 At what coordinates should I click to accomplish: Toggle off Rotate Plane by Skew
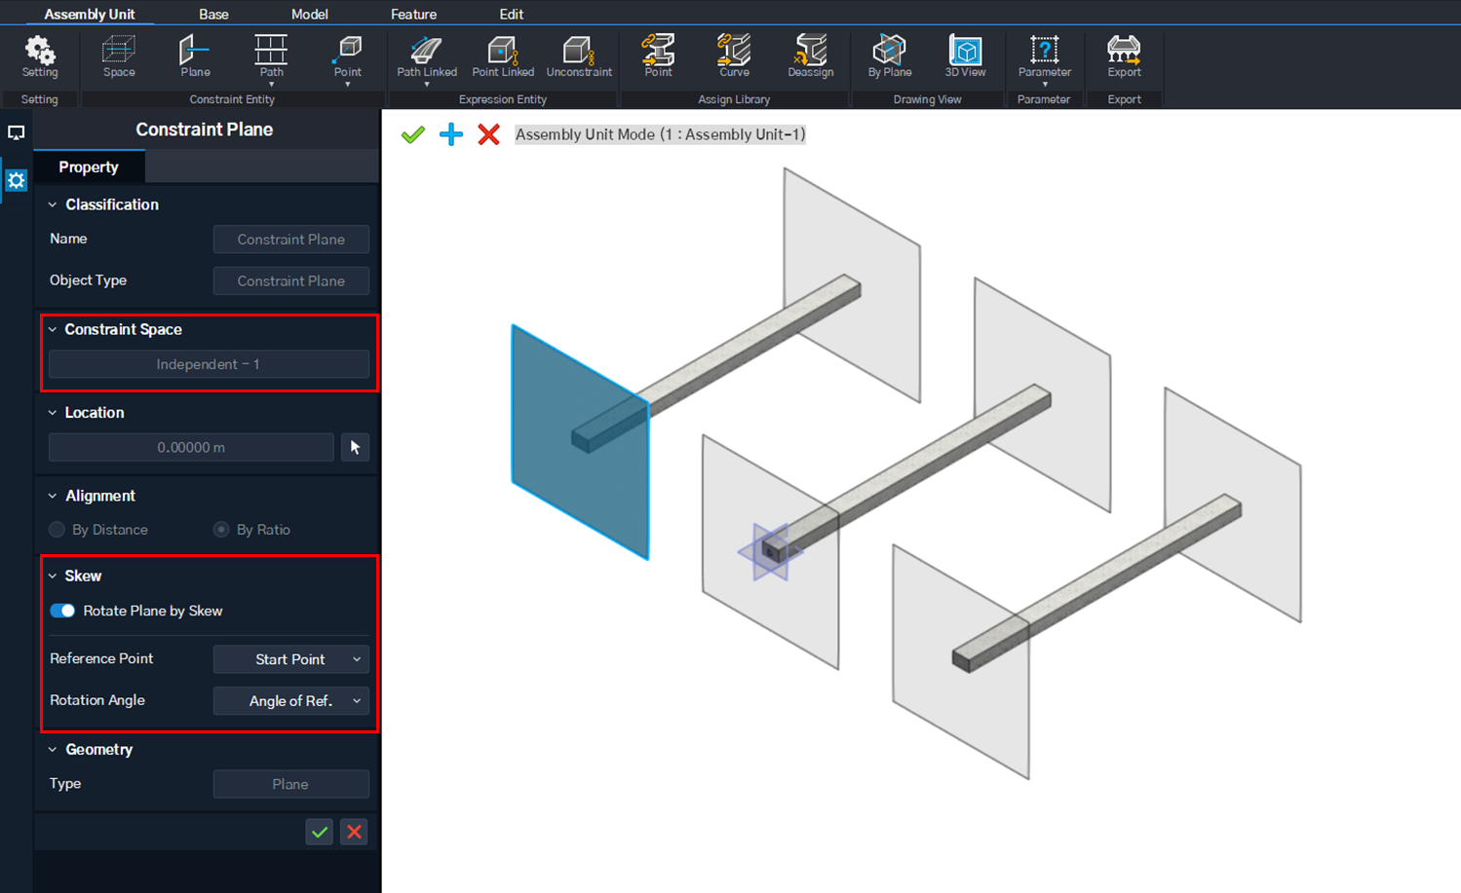(x=62, y=611)
